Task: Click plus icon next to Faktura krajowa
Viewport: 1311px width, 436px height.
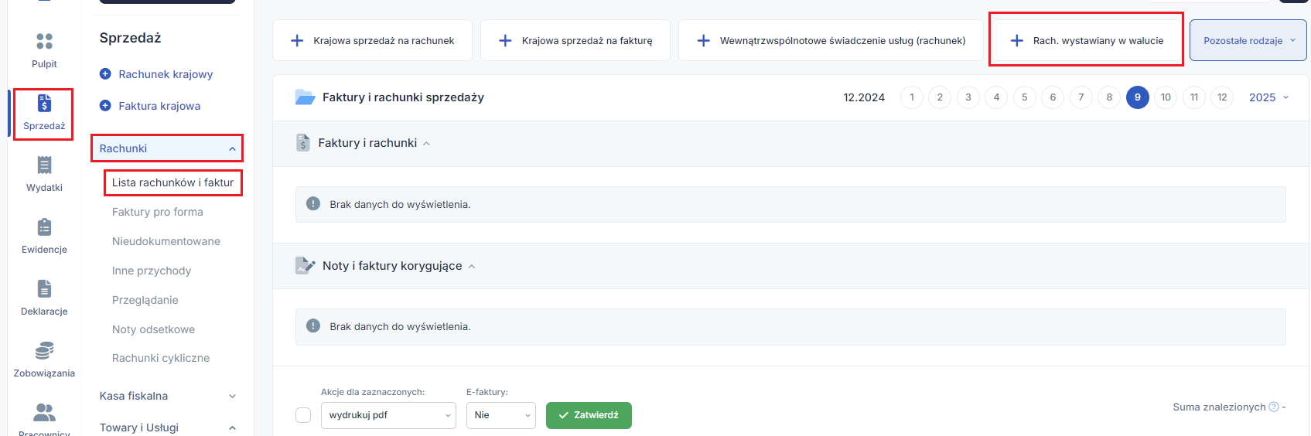Action: [x=105, y=106]
